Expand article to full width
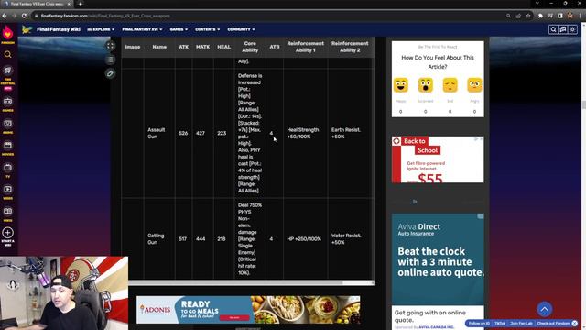 click(x=110, y=46)
